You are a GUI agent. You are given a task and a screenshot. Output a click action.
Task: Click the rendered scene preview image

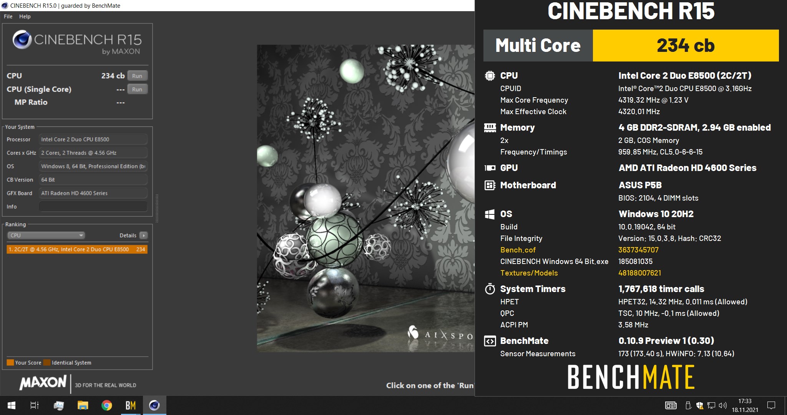[x=365, y=198]
